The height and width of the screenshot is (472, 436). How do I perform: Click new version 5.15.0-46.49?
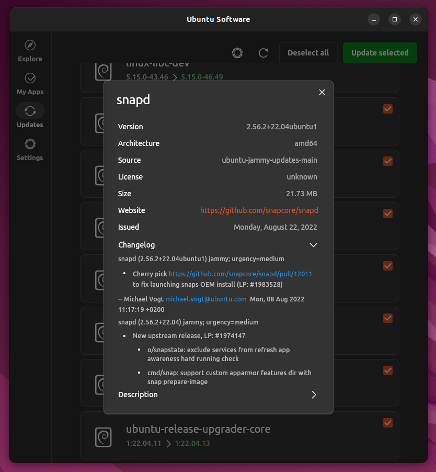pyautogui.click(x=202, y=77)
